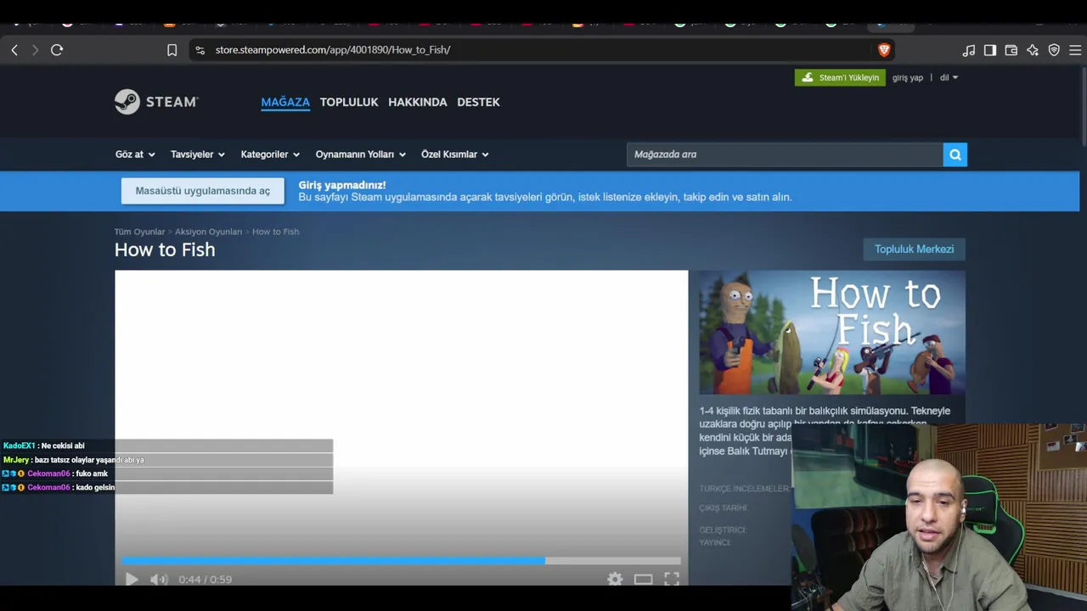Reload the Steam store page
This screenshot has height=611, width=1087.
pos(57,50)
